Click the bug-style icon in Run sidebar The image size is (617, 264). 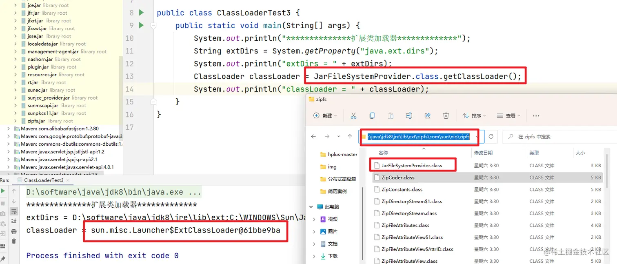3,224
